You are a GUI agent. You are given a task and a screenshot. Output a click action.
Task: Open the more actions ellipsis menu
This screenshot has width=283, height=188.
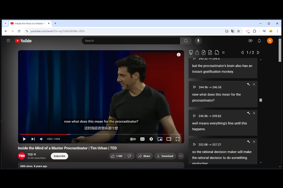tap(181, 156)
